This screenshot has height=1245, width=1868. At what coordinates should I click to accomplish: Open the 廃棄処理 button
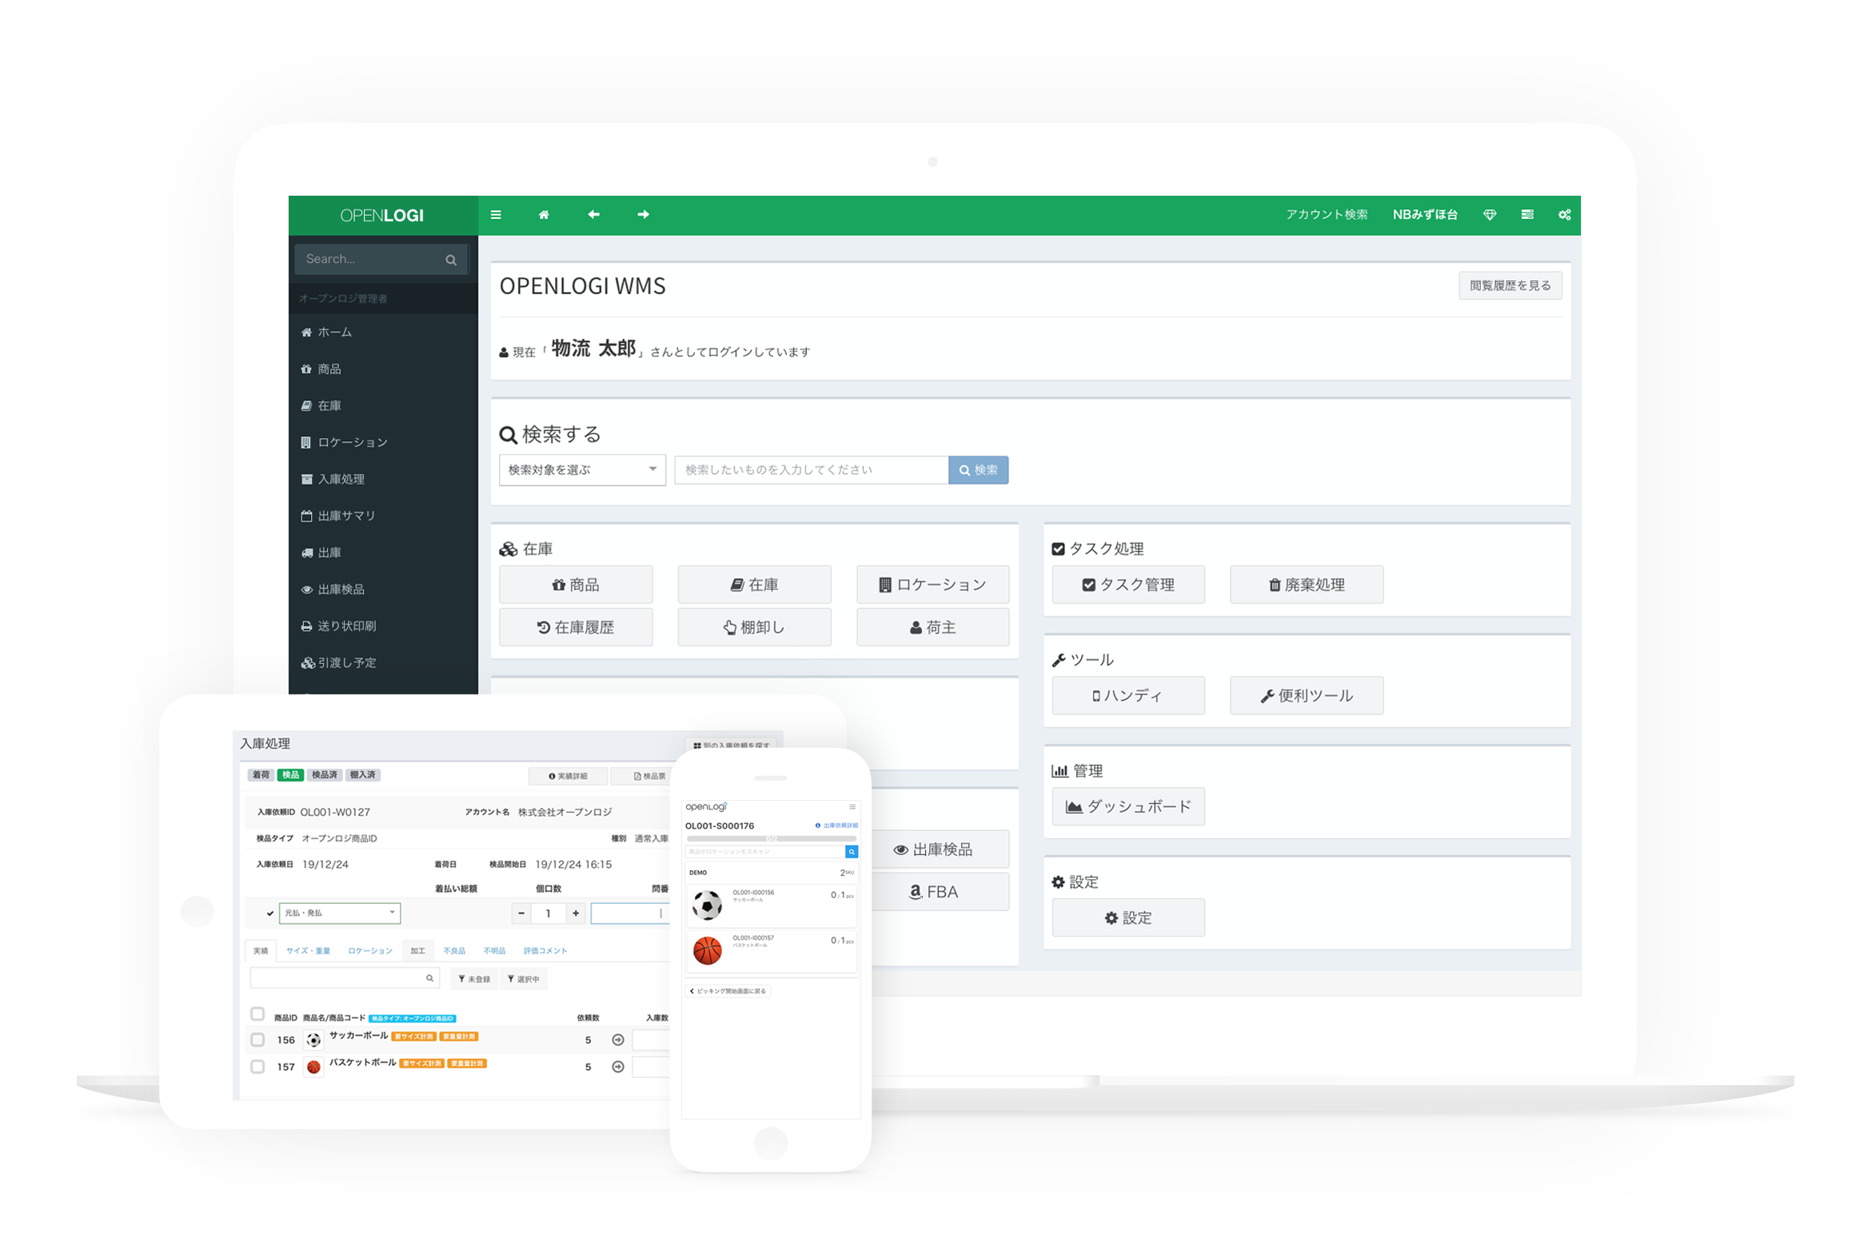pos(1306,584)
